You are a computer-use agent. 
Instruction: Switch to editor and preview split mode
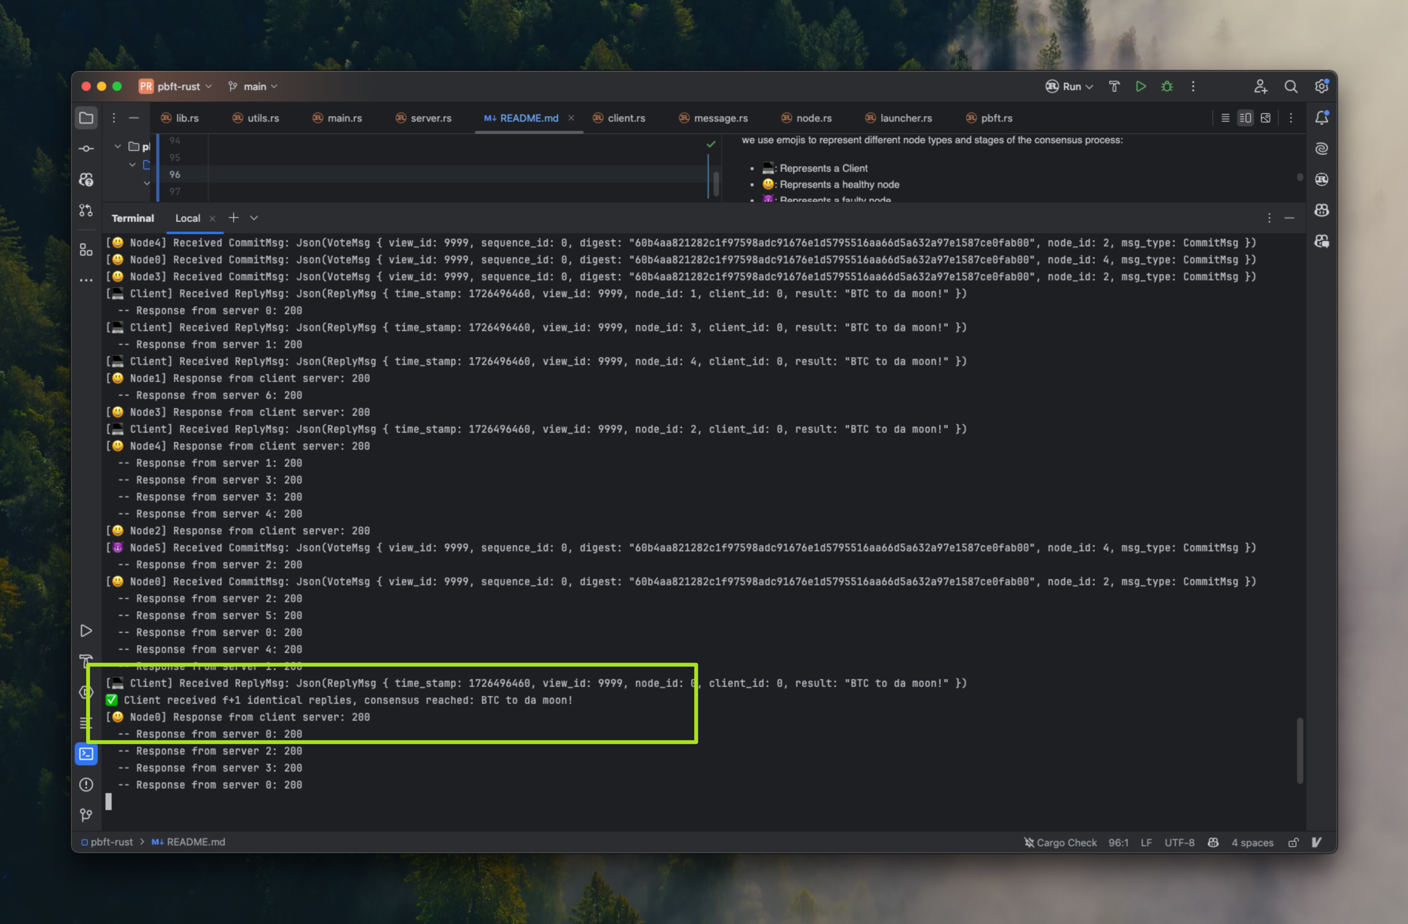(1245, 118)
